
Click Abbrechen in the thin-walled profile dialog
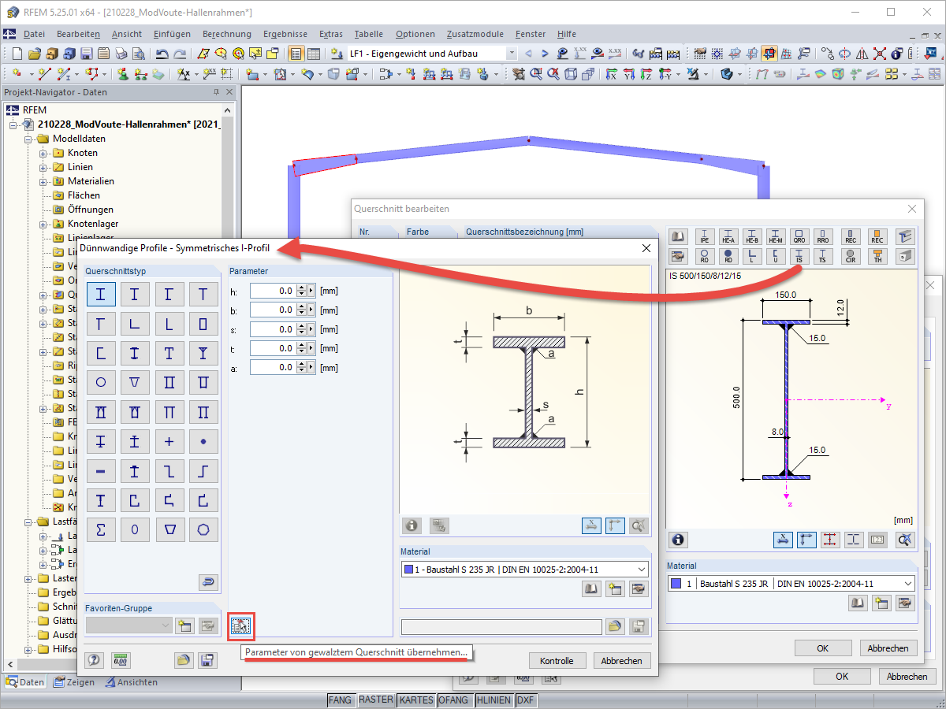622,661
